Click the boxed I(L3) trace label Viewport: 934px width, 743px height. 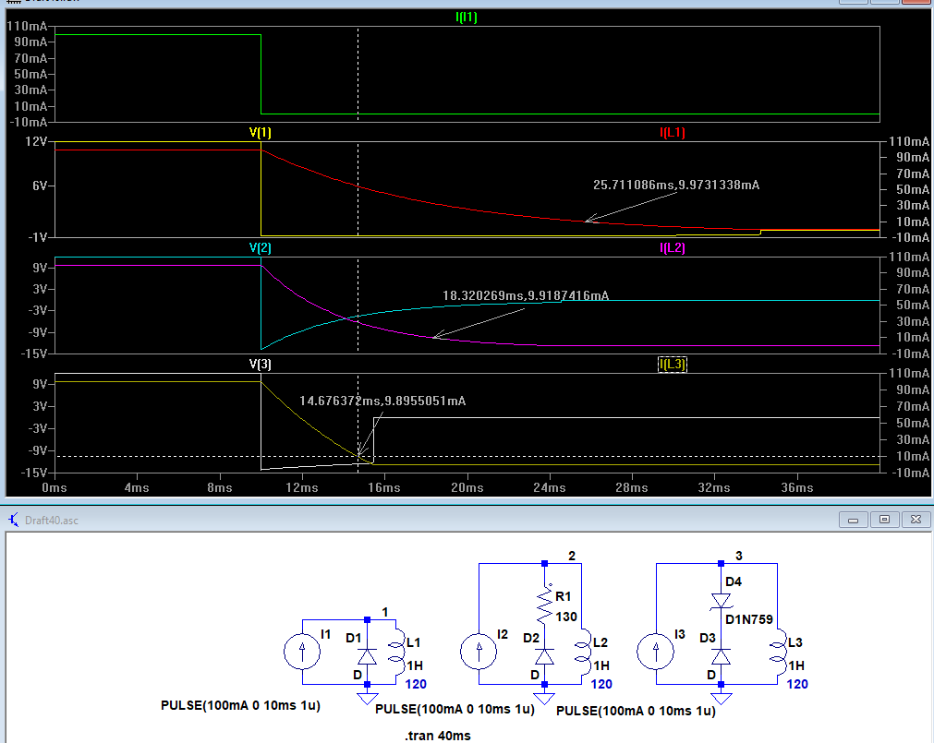point(672,364)
